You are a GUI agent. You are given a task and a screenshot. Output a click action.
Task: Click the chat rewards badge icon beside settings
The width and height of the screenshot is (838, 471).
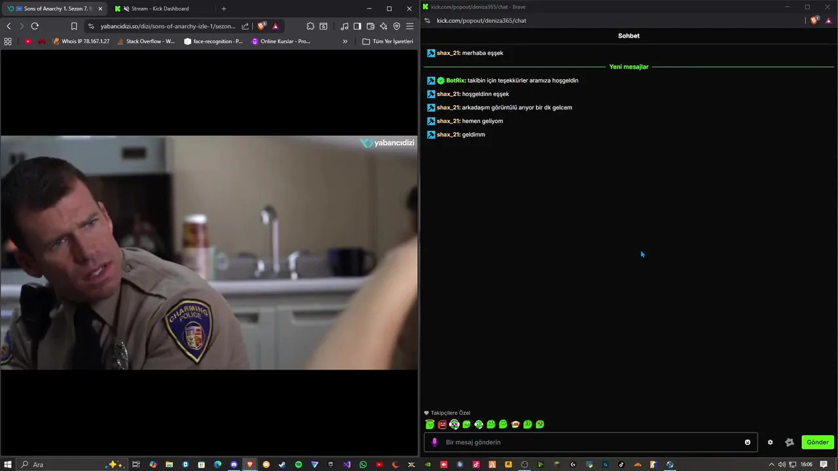[790, 442]
